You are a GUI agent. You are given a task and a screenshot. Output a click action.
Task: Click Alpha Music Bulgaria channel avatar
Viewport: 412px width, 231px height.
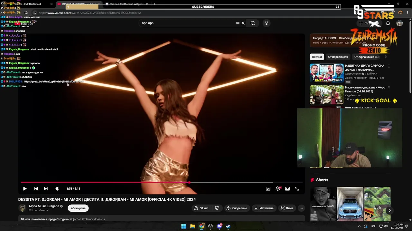(22, 208)
